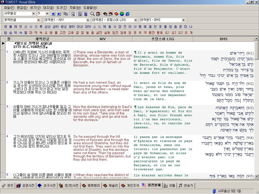259x194 pixels.
Task: Click the first book-with-pen icon after the red list icon
Action: pyautogui.click(x=105, y=14)
